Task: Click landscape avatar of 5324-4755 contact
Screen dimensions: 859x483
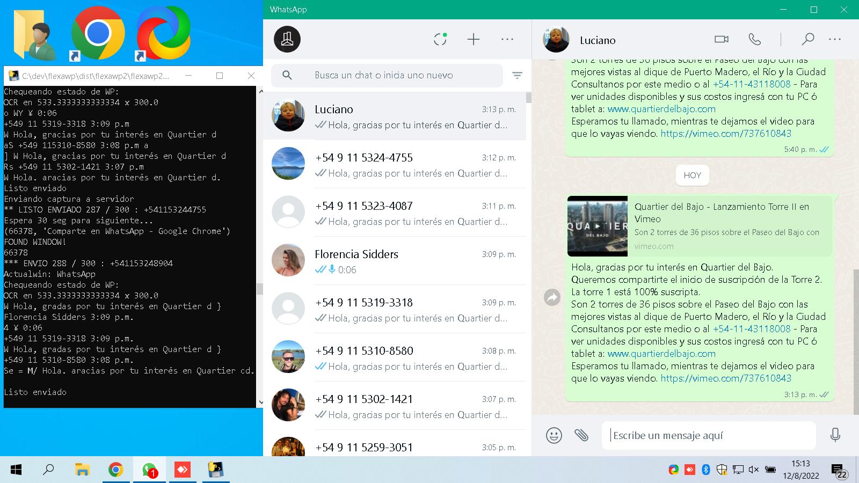Action: 288,164
